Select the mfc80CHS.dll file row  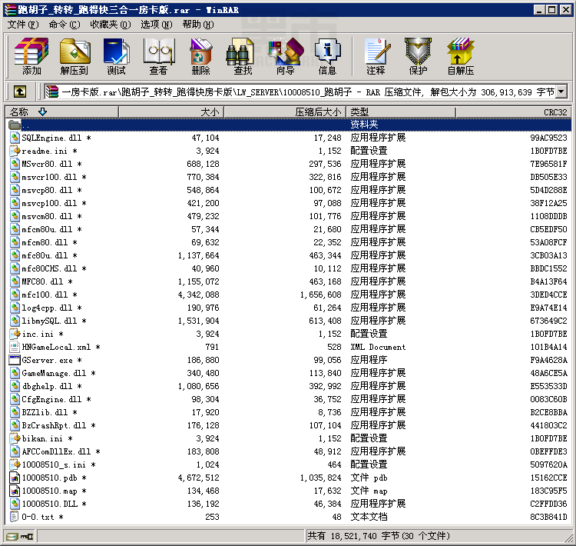pyautogui.click(x=288, y=268)
